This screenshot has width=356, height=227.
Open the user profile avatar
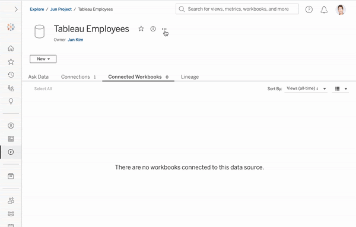click(x=341, y=9)
